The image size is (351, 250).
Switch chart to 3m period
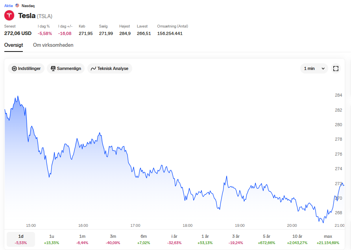pos(113,239)
